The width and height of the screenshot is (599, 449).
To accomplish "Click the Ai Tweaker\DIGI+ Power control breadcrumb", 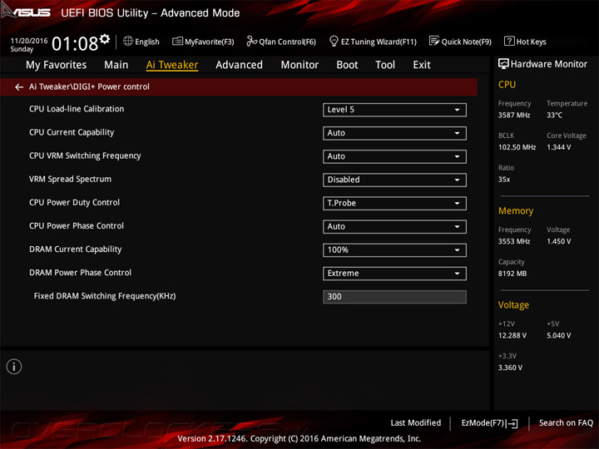I will click(89, 86).
